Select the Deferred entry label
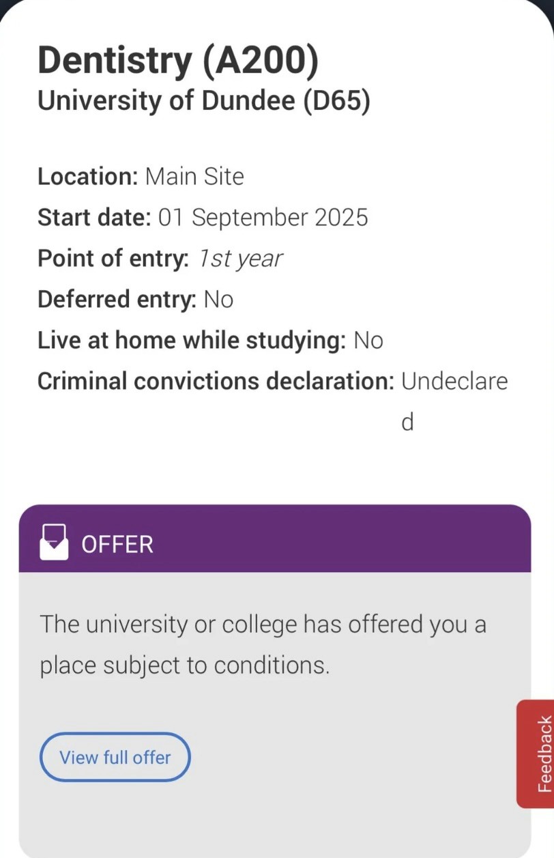The image size is (554, 858). click(117, 300)
